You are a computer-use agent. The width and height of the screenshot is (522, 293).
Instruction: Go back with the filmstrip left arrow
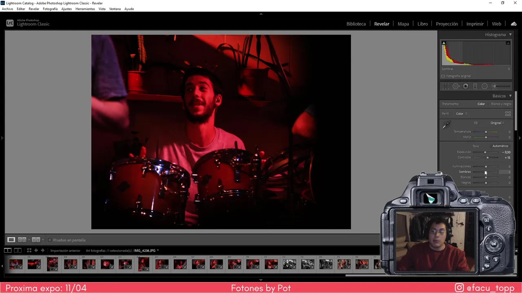pos(36,250)
